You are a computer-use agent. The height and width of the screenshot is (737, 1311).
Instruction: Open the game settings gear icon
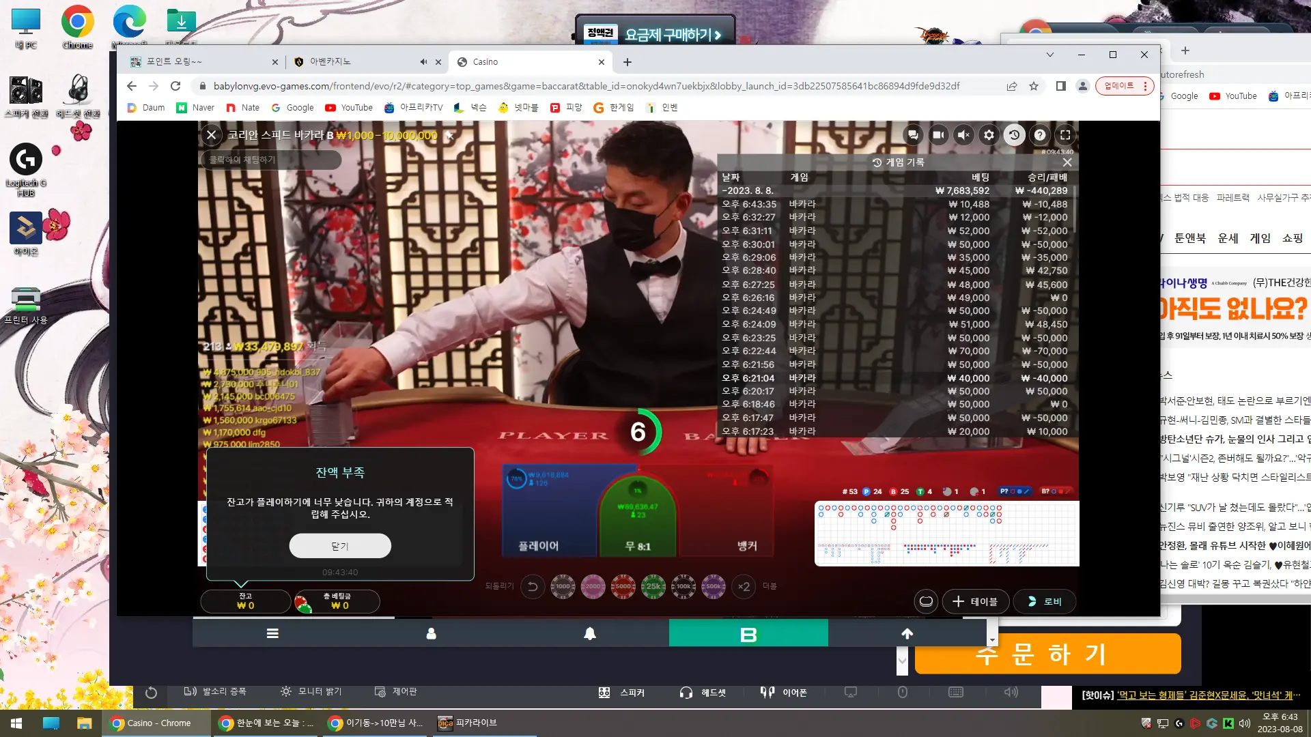[x=989, y=135]
